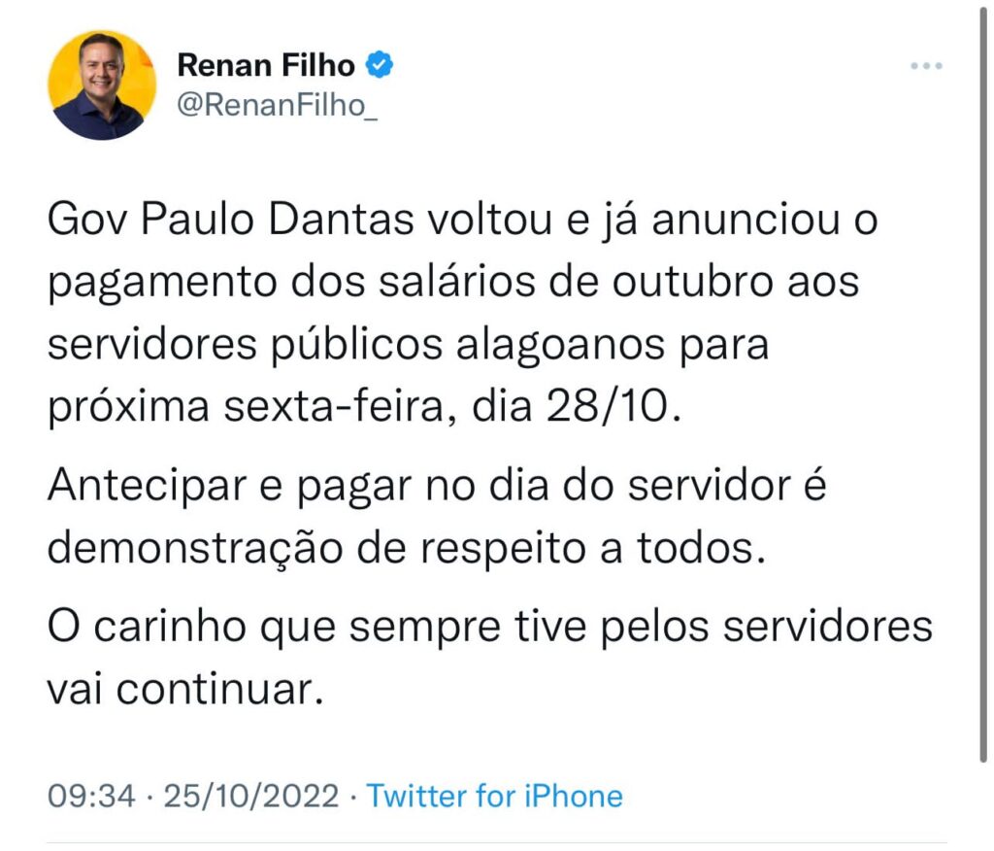Click the line starting "O carinho que sempre"

pyautogui.click(x=489, y=625)
